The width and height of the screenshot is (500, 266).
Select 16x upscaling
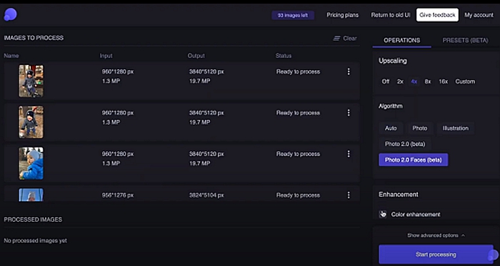pyautogui.click(x=444, y=81)
